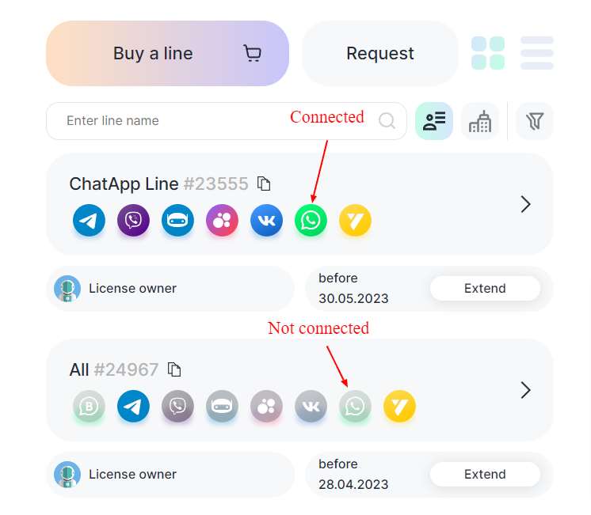Click the Viber icon in ChatApp Line
The height and width of the screenshot is (515, 591).
tap(133, 221)
